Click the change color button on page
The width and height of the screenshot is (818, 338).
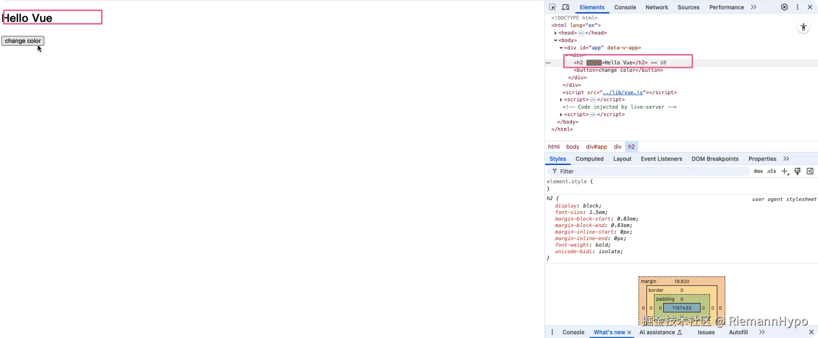coord(23,41)
